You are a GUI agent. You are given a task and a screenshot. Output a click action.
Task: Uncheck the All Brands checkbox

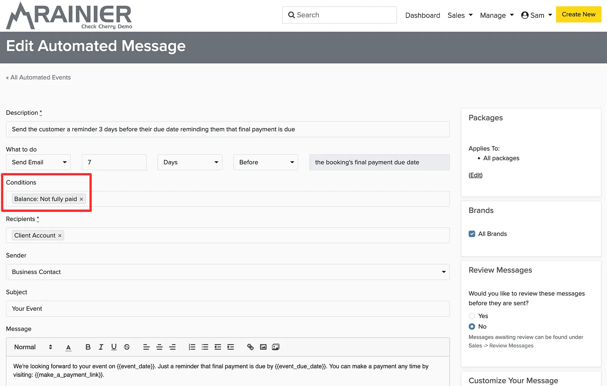472,234
